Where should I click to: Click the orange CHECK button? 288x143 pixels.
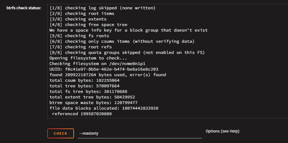pyautogui.click(x=61, y=133)
